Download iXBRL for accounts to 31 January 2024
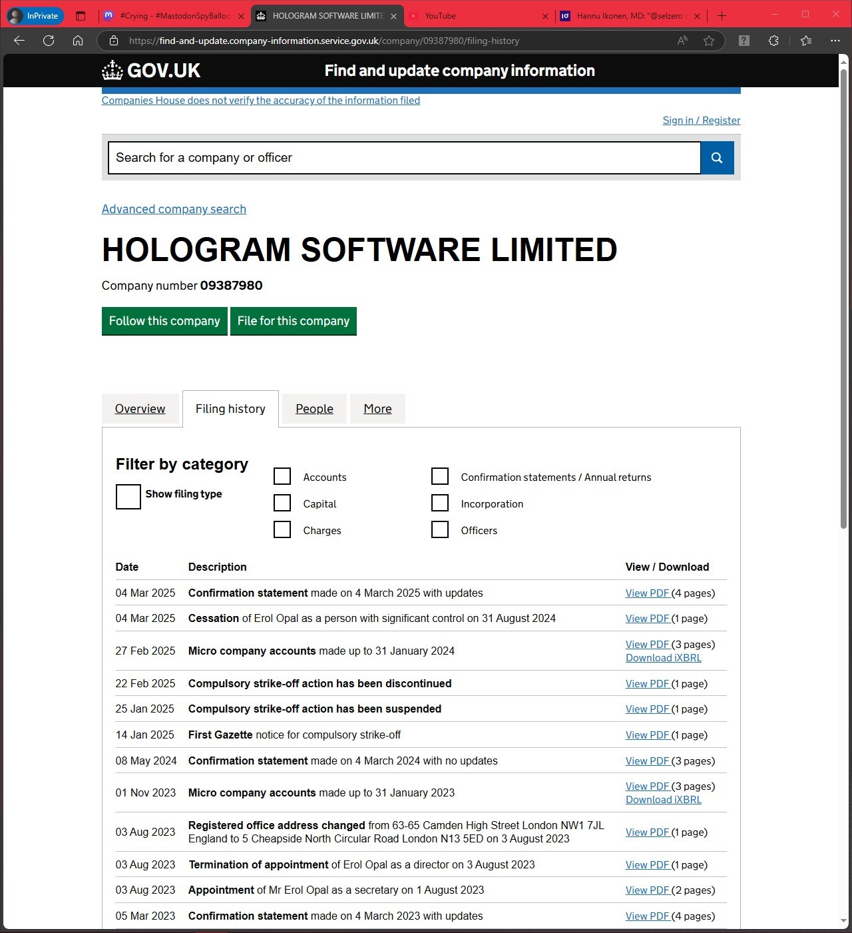852x933 pixels. click(x=664, y=658)
